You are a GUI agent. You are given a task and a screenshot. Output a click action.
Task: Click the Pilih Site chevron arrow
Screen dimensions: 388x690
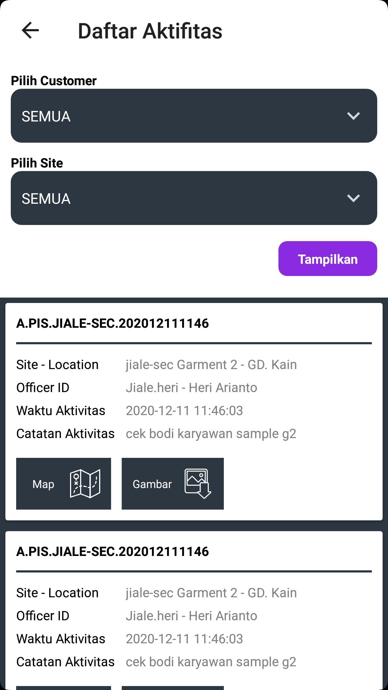point(354,198)
